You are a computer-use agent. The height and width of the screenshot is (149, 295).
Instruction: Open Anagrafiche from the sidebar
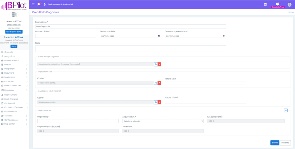click(x=10, y=56)
